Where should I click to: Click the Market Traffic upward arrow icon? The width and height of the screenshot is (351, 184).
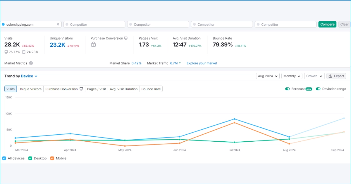tap(180, 63)
